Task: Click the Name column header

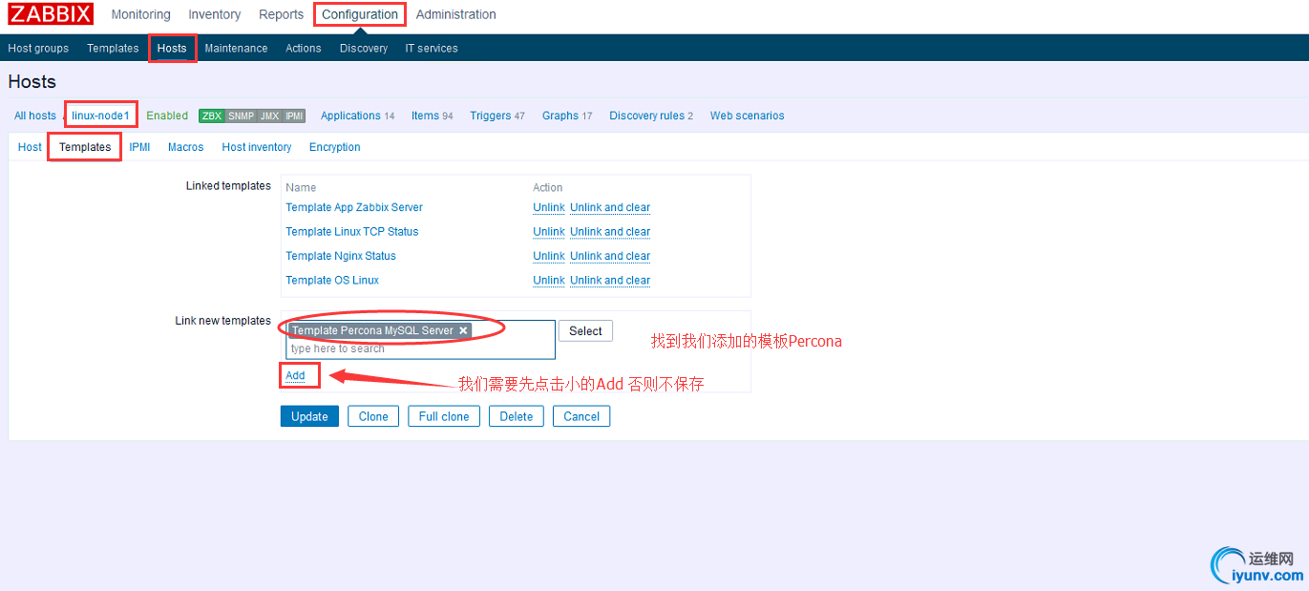Action: pyautogui.click(x=301, y=187)
